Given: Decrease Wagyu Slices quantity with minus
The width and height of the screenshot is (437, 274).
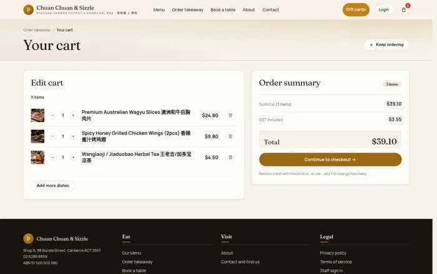Looking at the screenshot, I should click(52, 115).
